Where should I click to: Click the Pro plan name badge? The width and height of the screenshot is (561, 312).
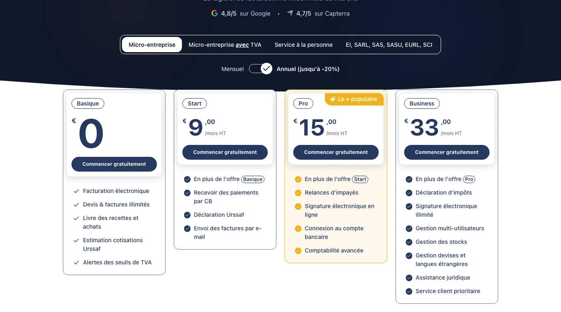click(303, 103)
